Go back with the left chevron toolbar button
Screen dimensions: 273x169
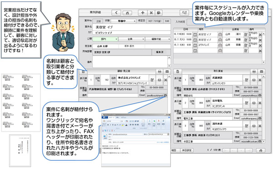pyautogui.click(x=116, y=13)
